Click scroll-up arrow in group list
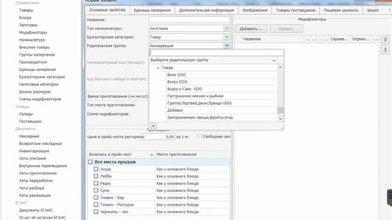The image size is (392, 220). [x=281, y=67]
